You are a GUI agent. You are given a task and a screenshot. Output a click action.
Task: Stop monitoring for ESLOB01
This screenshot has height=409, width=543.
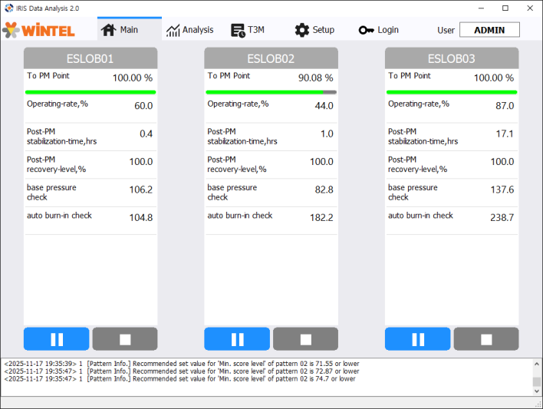coord(125,339)
